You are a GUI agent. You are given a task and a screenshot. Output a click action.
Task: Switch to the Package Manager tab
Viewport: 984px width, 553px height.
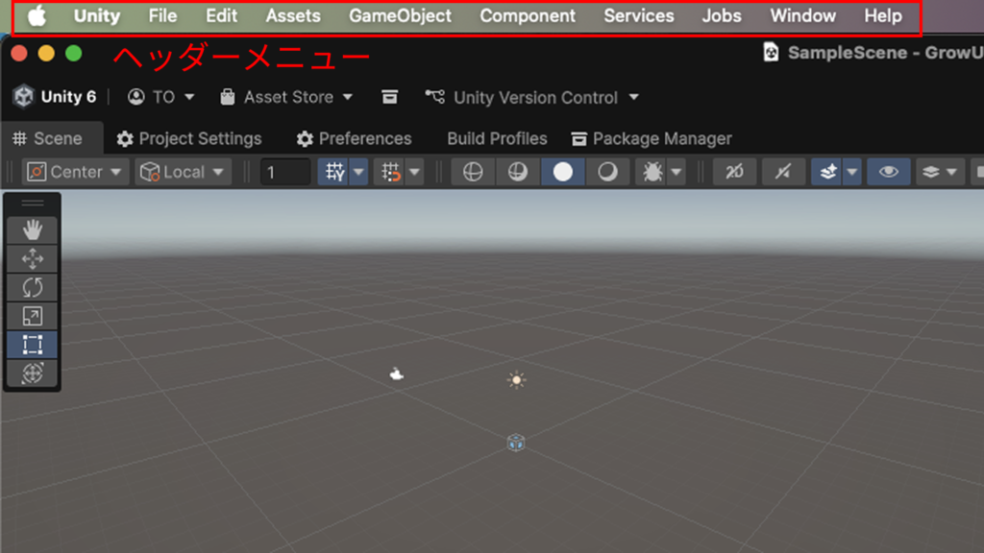click(x=652, y=138)
